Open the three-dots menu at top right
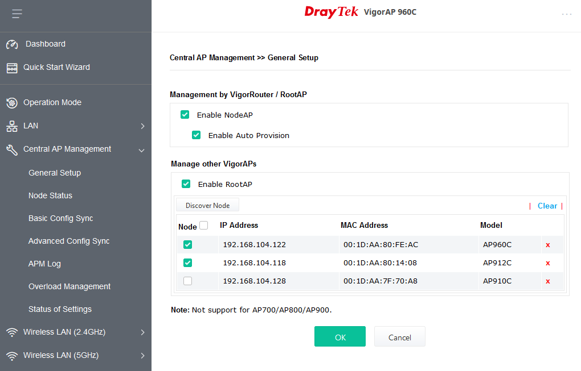This screenshot has height=371, width=581. (x=567, y=14)
